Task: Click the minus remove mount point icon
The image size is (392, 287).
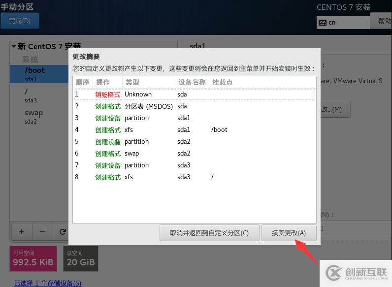Action: (x=42, y=232)
